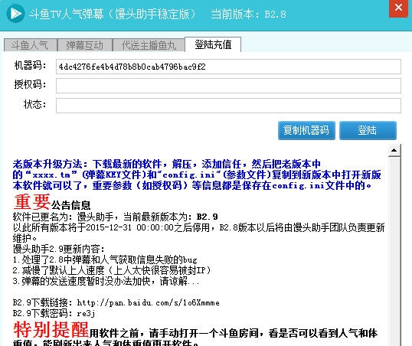Close the window with the red X
Screen dimensions: 412x346
398,8
